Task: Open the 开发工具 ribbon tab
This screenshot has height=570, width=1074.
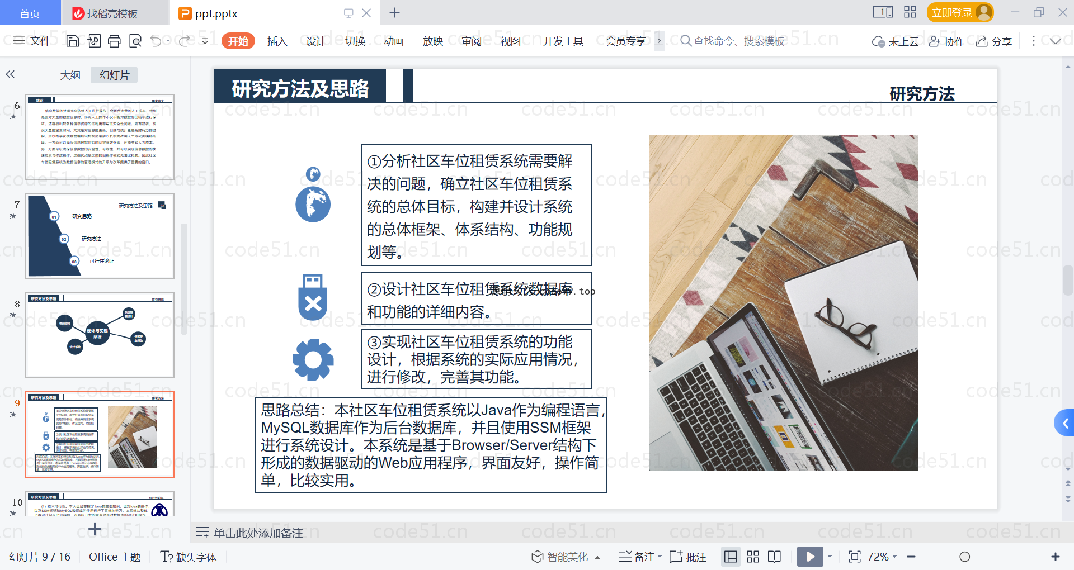Action: [x=563, y=41]
